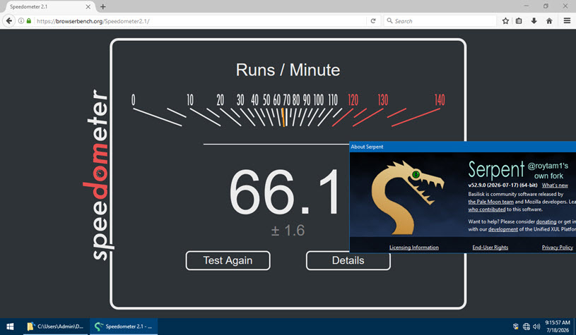576x335 pixels.
Task: Click the About Serpent title bar
Action: coord(462,147)
